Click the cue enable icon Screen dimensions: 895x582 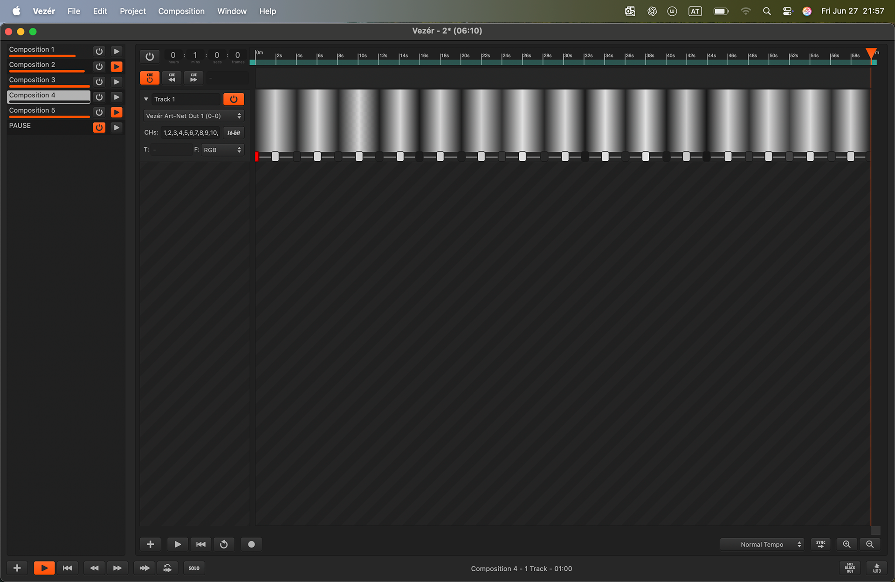[150, 78]
